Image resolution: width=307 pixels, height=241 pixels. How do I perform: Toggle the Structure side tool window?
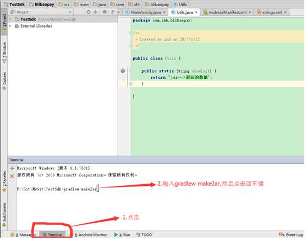click(x=4, y=52)
